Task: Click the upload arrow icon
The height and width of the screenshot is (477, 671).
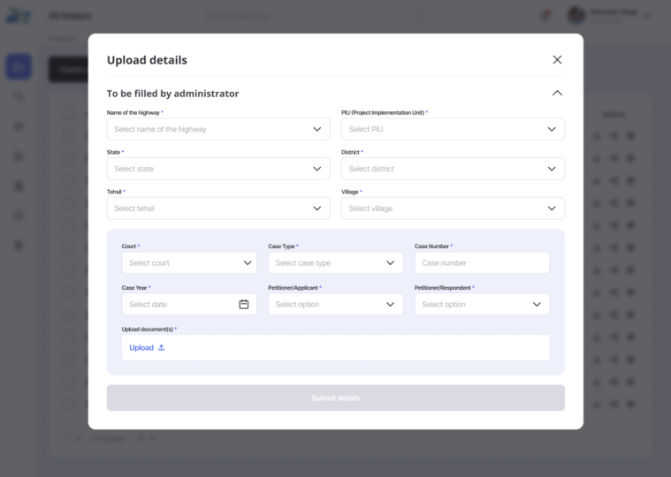Action: pyautogui.click(x=162, y=348)
